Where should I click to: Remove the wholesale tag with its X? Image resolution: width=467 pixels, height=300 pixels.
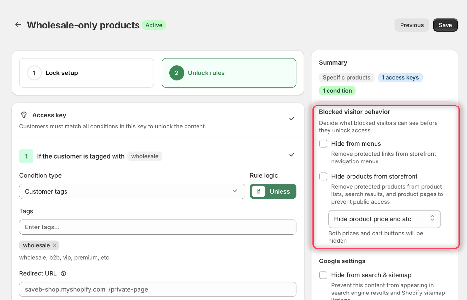pyautogui.click(x=54, y=245)
